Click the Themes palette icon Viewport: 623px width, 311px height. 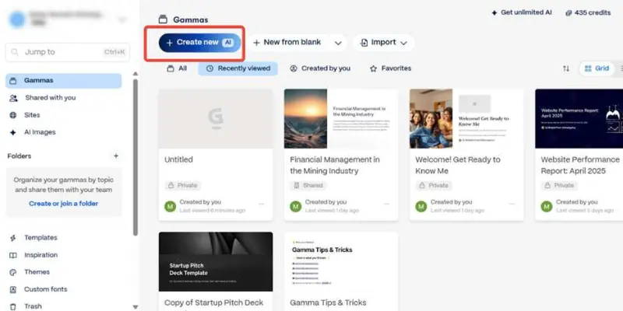click(x=13, y=272)
